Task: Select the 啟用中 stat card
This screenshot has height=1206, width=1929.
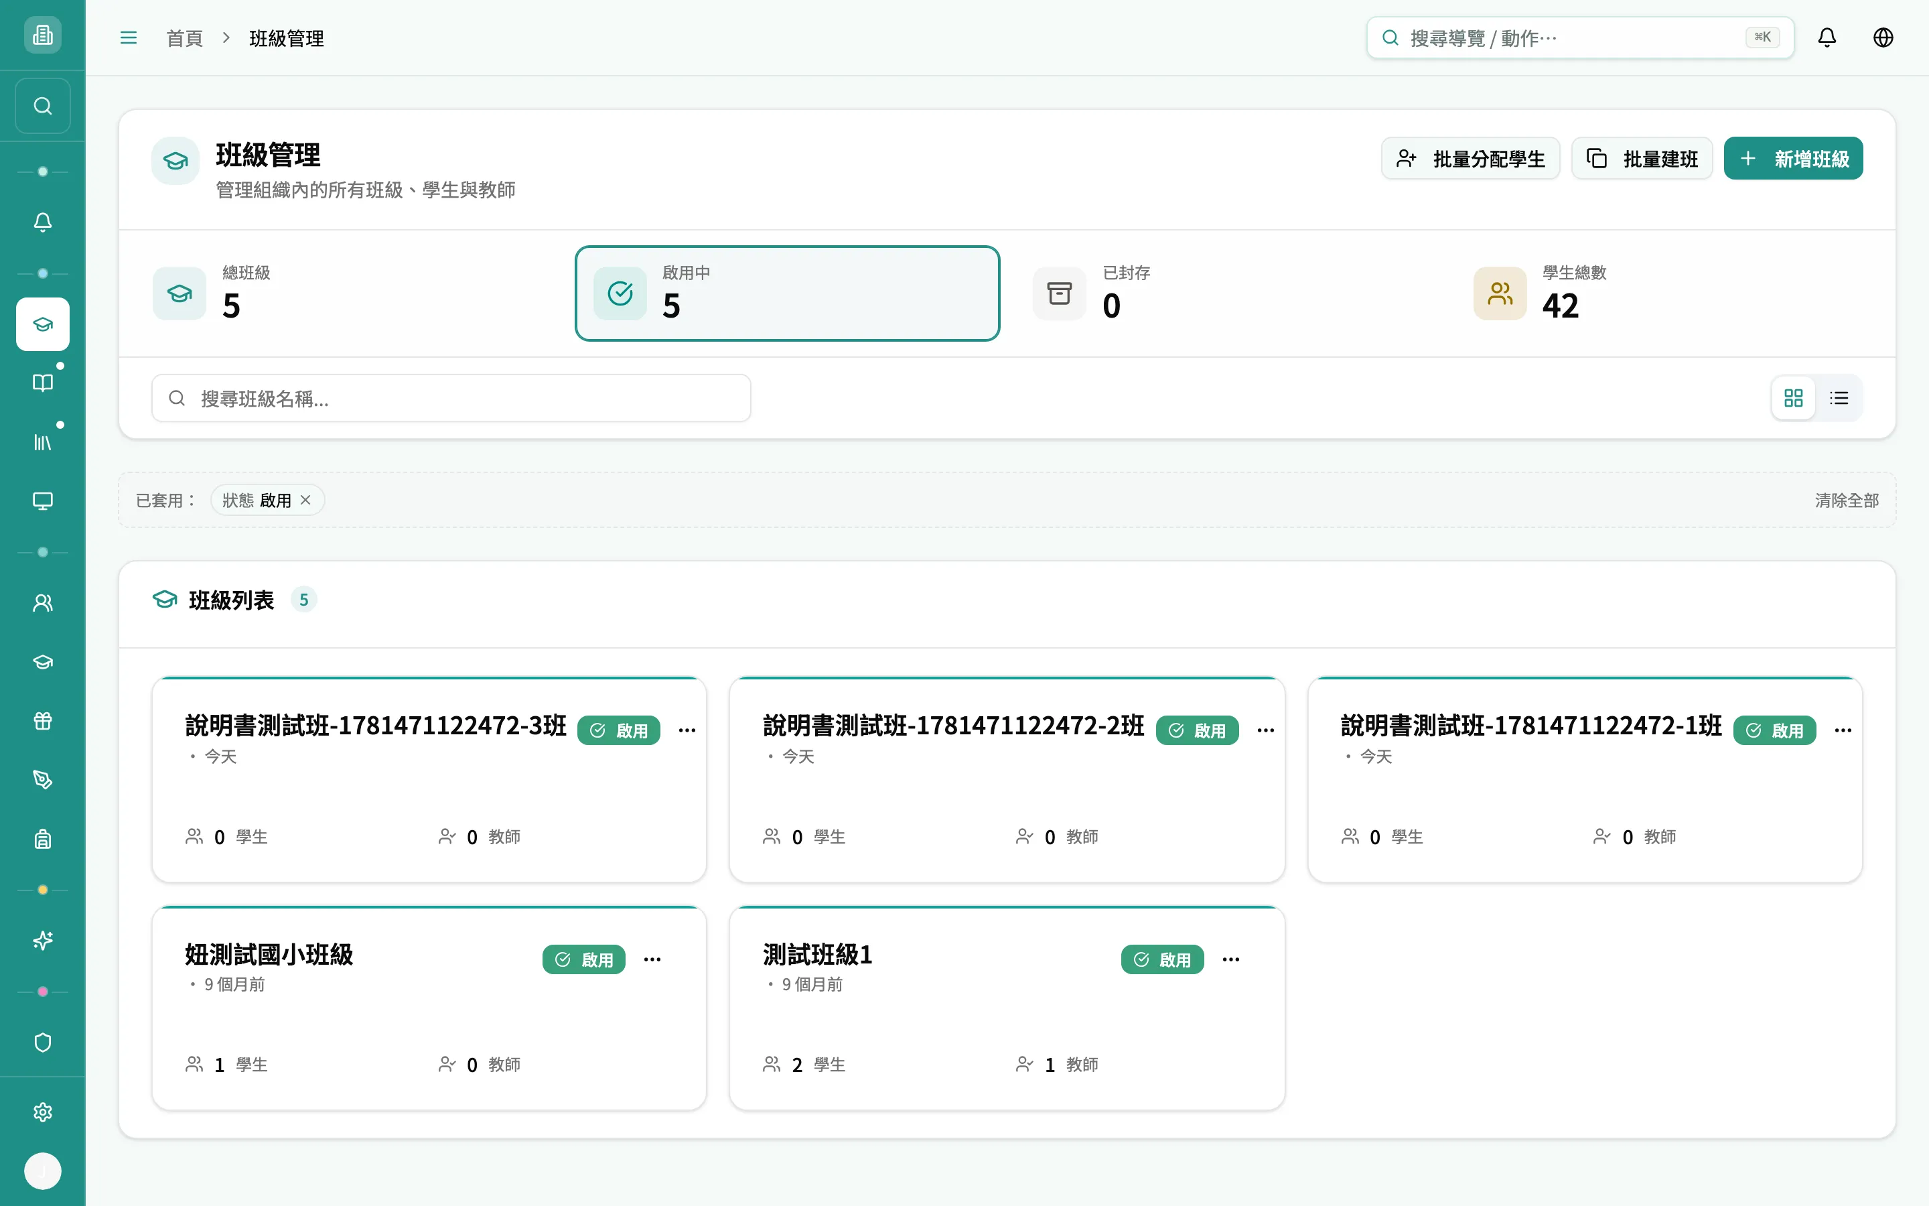Action: (787, 293)
